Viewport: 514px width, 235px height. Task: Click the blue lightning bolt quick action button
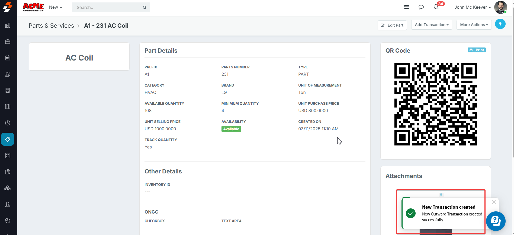coord(500,24)
